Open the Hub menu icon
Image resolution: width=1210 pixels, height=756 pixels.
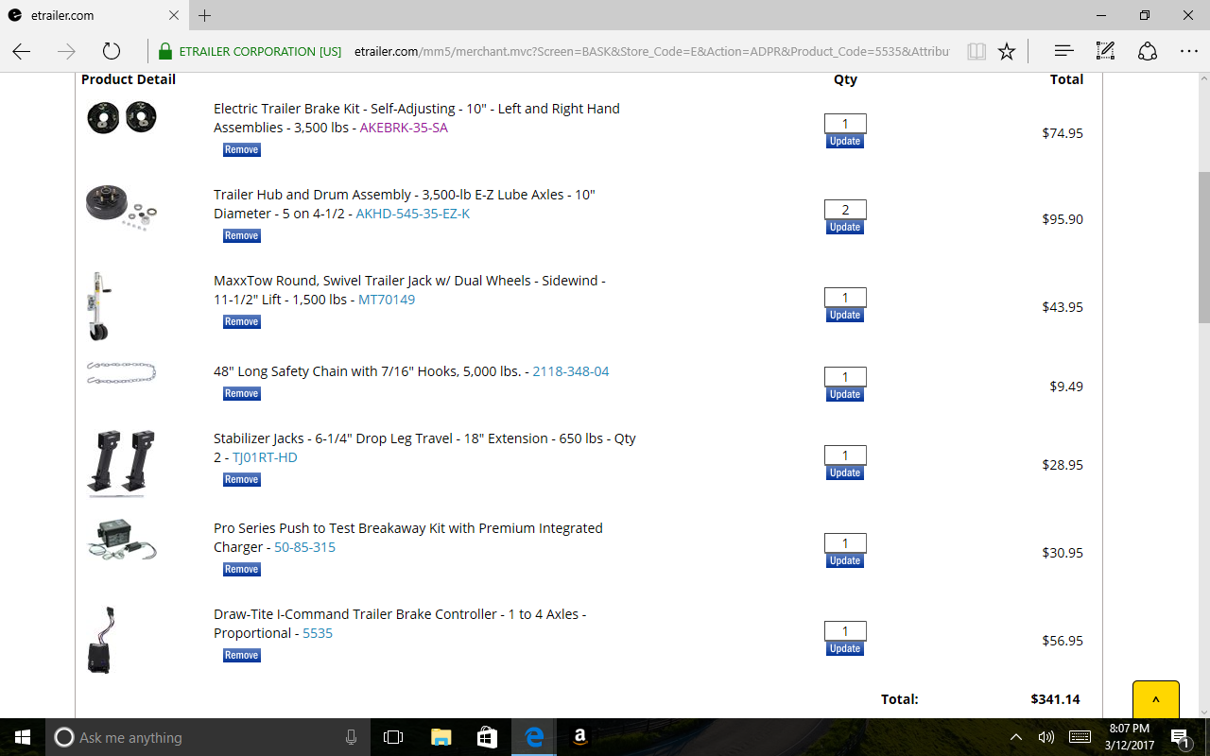coord(1063,51)
